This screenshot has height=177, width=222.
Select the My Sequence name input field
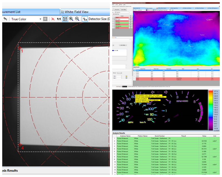point(122,12)
